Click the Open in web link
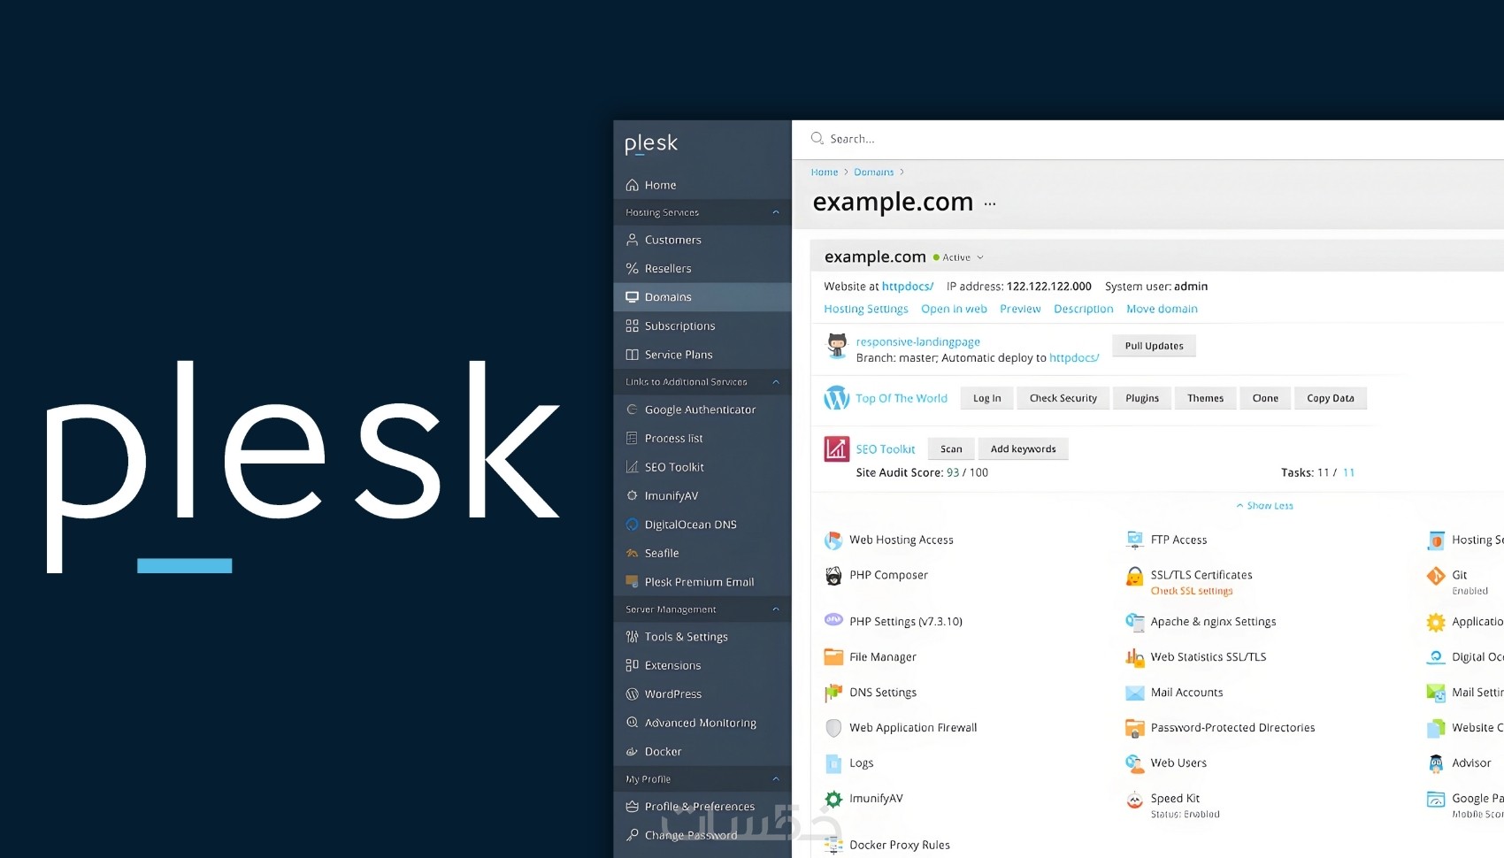This screenshot has width=1504, height=858. 954,309
